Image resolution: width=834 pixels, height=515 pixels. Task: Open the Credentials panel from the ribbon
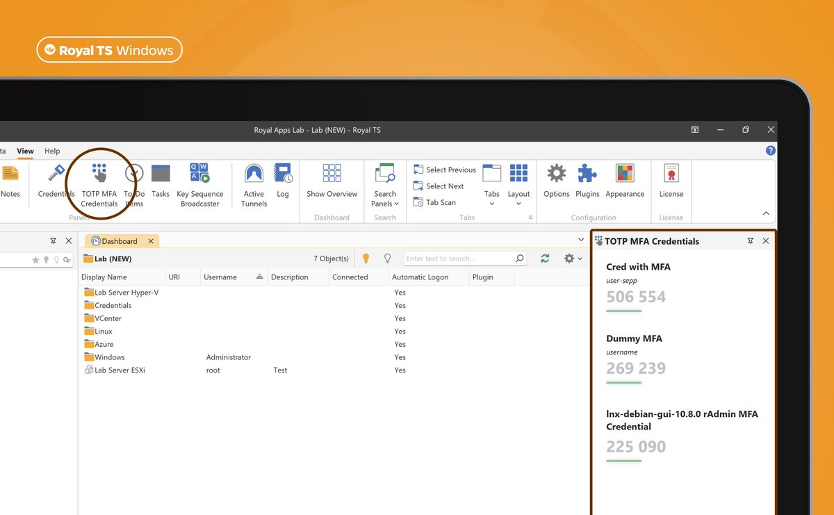point(56,181)
